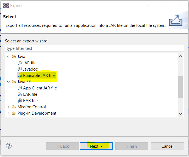
Task: Collapse the Java category
Action: click(x=9, y=57)
